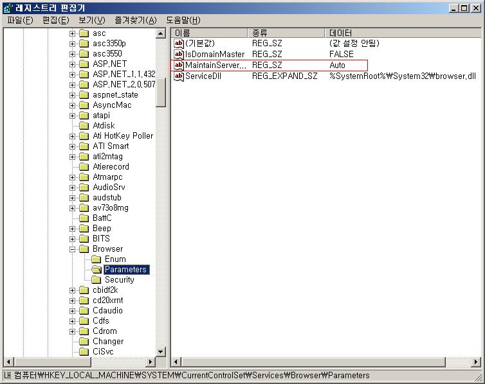Click the Cdaudio folder icon
This screenshot has width=485, height=384.
[84, 311]
